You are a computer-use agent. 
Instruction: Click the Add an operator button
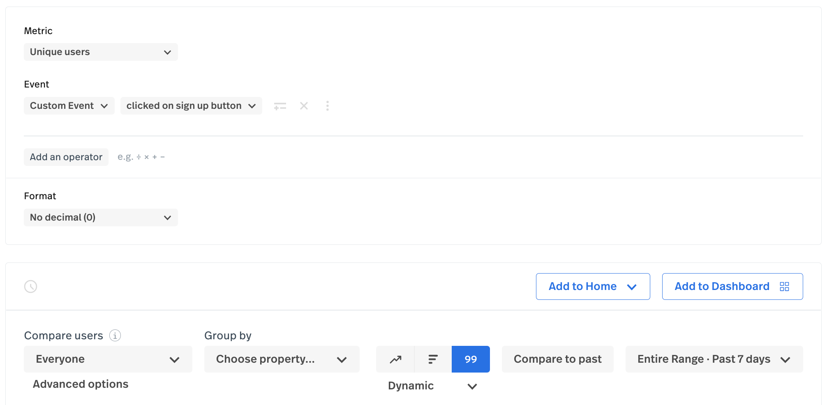(66, 157)
